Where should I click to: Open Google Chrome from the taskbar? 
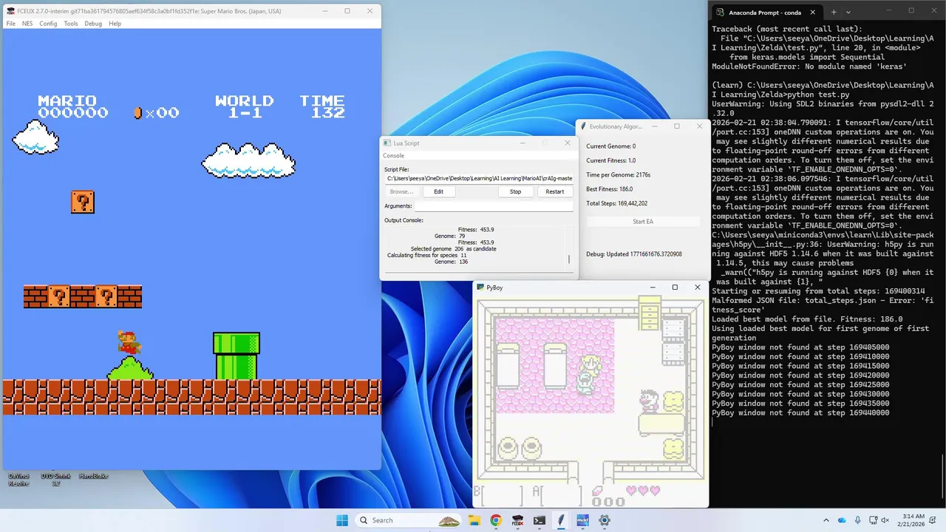pos(496,520)
